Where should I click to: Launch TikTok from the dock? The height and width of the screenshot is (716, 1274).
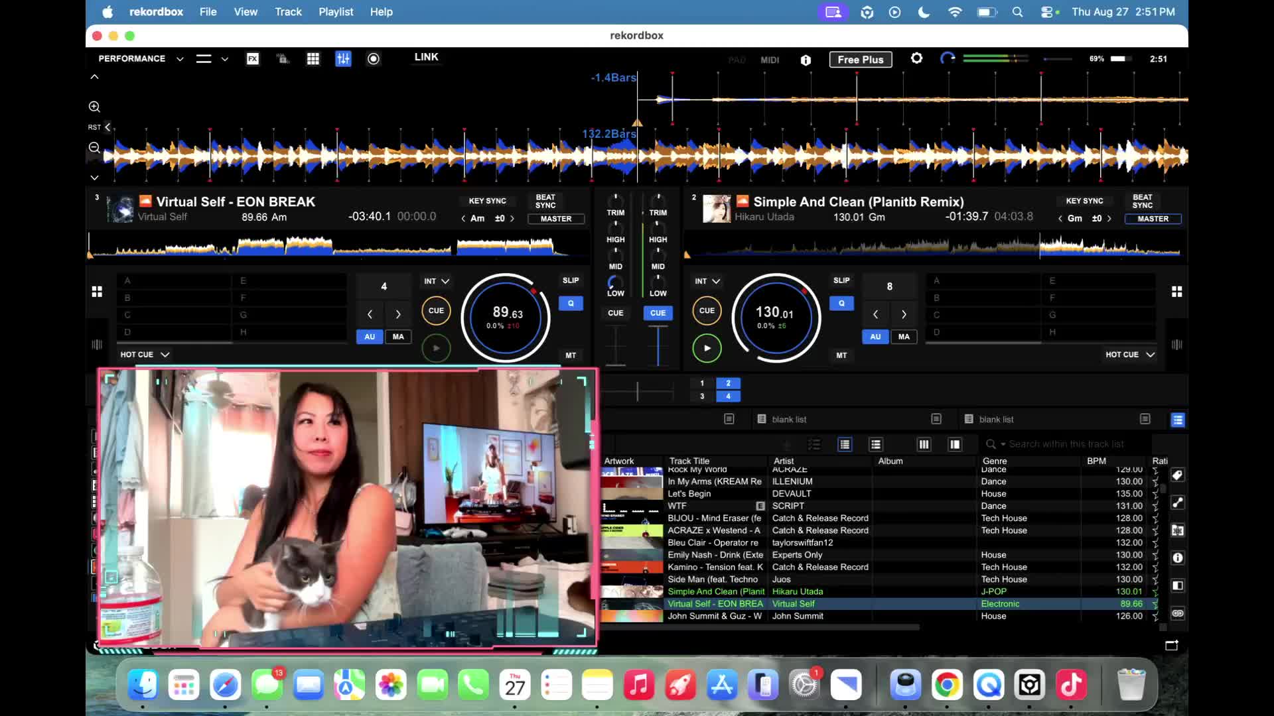[x=1071, y=685]
